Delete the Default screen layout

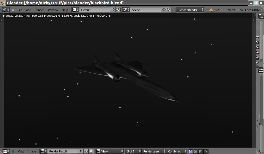tap(118, 10)
